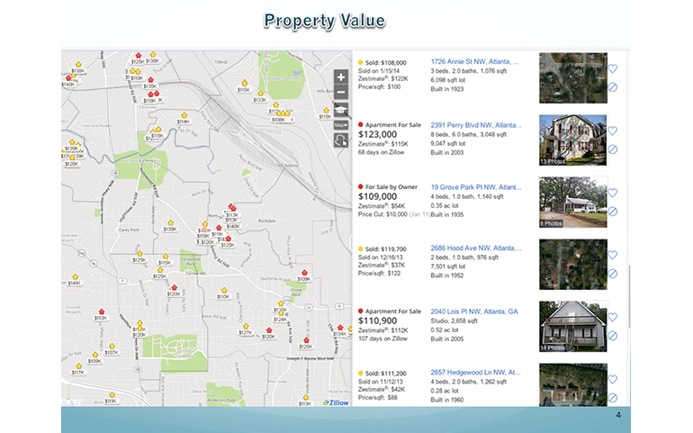Open 2391 Perry Blvd NW listing link
The image size is (693, 433).
click(474, 125)
